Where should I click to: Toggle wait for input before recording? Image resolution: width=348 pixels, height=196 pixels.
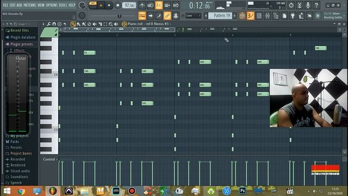(151, 5)
